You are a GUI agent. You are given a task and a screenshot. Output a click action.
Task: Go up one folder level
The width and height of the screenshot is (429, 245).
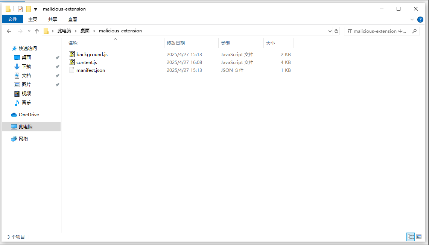coord(37,31)
